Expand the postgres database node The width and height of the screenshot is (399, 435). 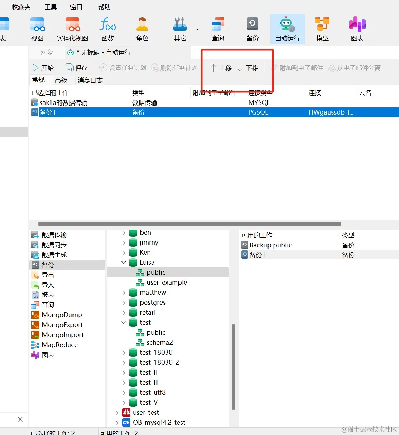tap(124, 303)
